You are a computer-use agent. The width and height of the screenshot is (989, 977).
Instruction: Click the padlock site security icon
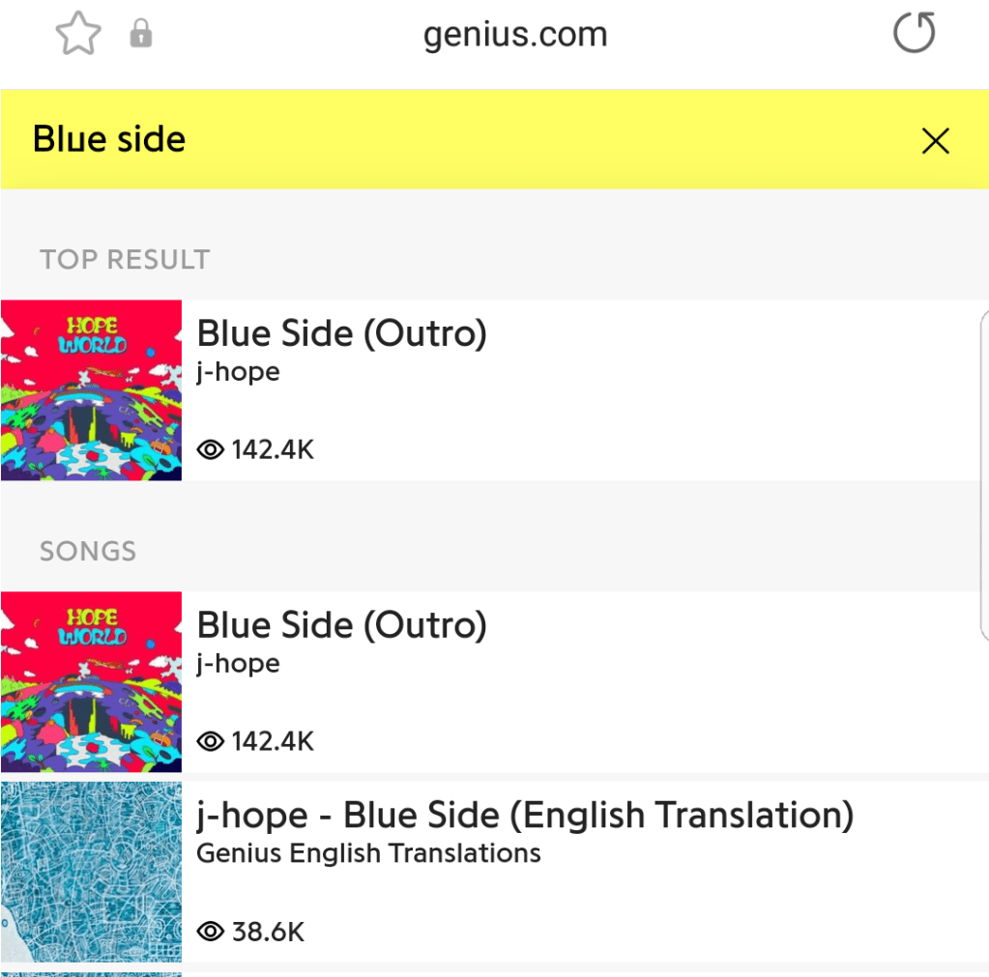(141, 36)
